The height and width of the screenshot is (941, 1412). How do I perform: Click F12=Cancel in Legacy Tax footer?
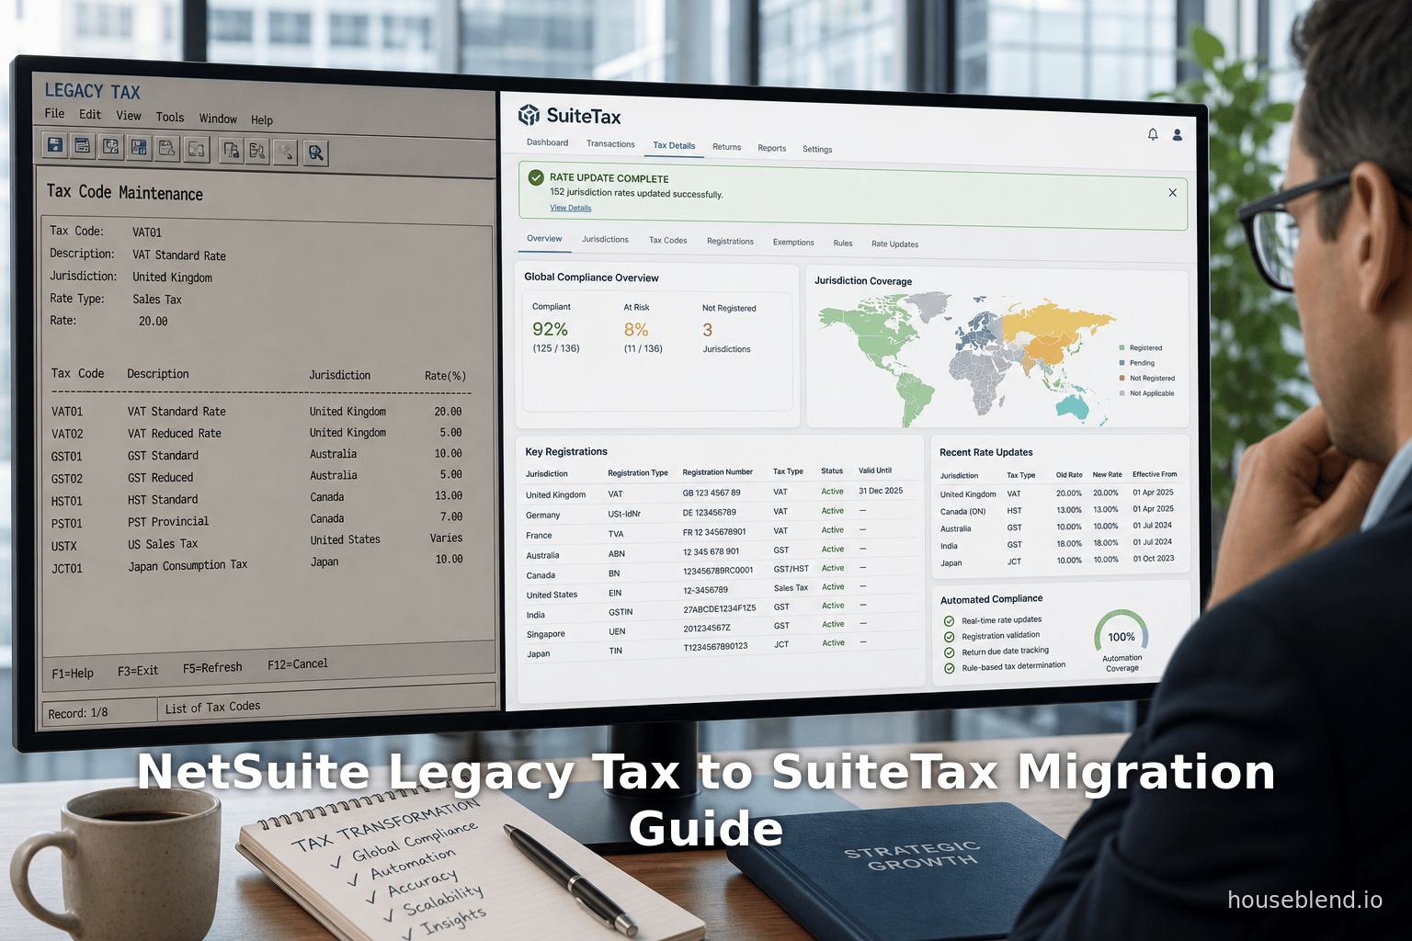coord(298,663)
